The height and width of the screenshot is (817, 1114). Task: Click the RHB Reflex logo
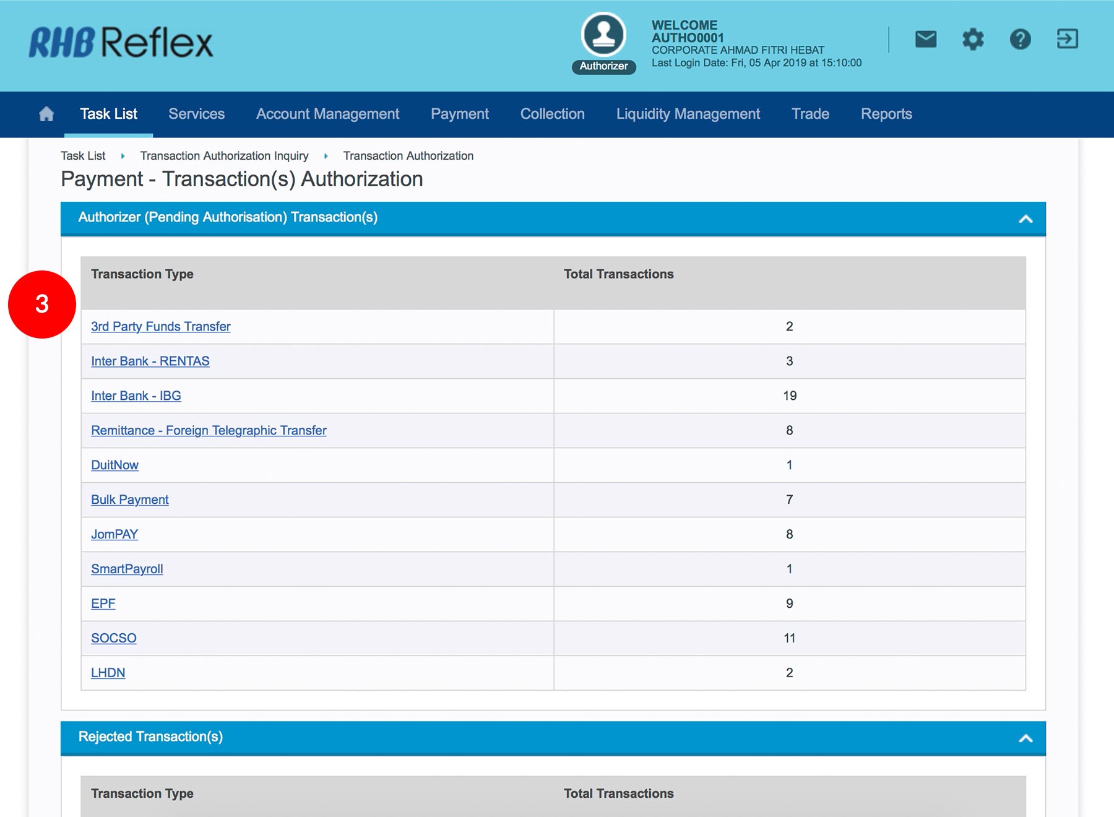click(x=121, y=42)
